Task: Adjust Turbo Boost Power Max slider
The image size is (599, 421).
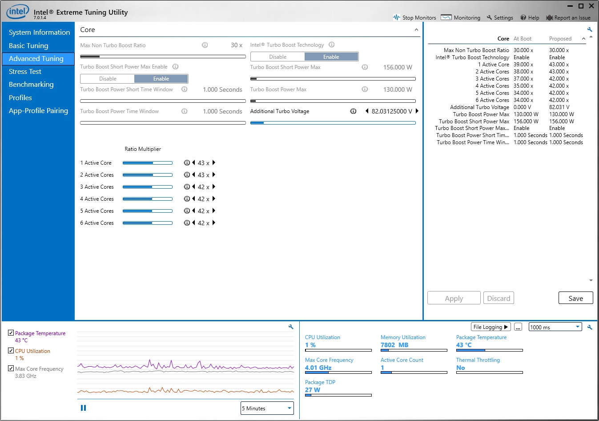Action: [333, 101]
